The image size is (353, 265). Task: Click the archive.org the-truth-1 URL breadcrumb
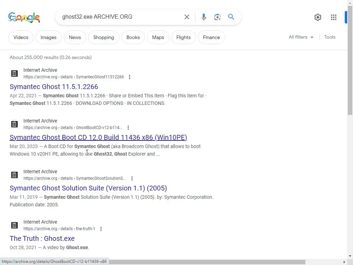click(x=59, y=229)
